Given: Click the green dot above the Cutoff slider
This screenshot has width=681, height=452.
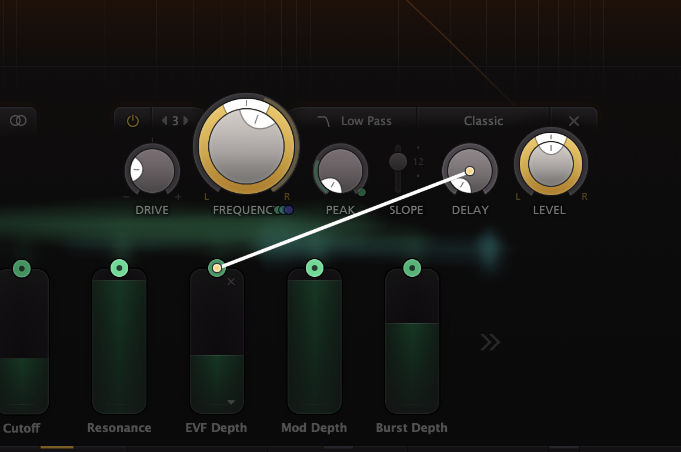Looking at the screenshot, I should click(x=22, y=267).
